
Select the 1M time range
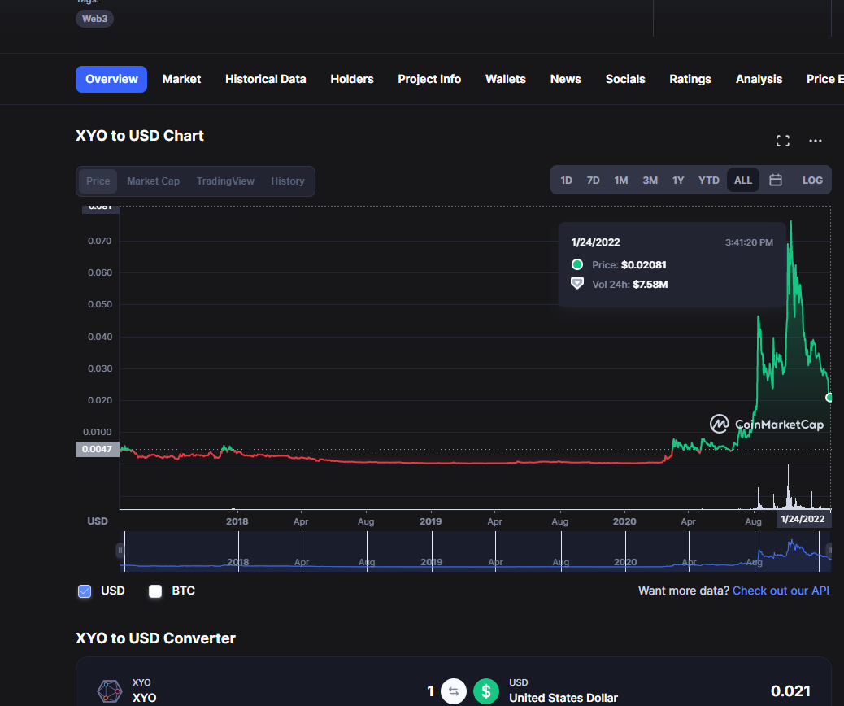coord(621,181)
